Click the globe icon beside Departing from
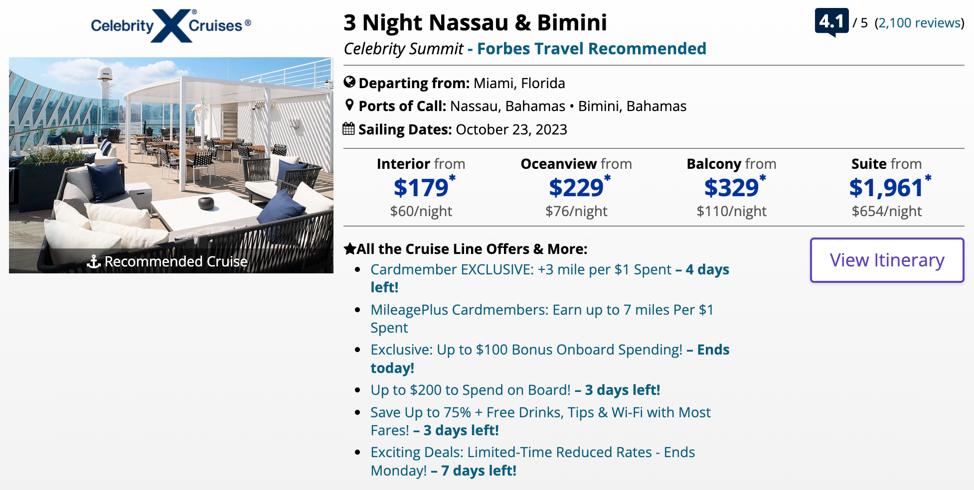The image size is (974, 490). point(349,83)
